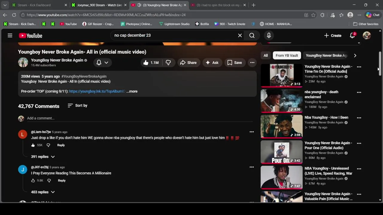Screen dimensions: 383x215
Task: Go to YouTube home via logo
Action: coord(31,36)
